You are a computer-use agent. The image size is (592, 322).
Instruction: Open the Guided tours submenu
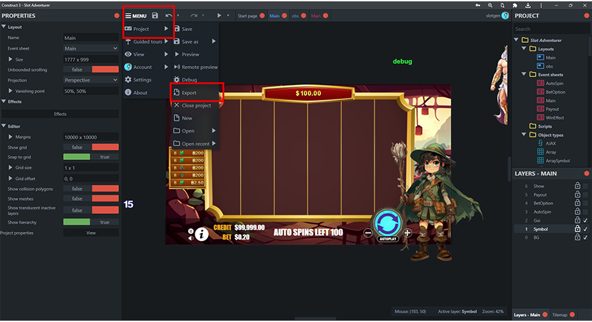pyautogui.click(x=147, y=41)
